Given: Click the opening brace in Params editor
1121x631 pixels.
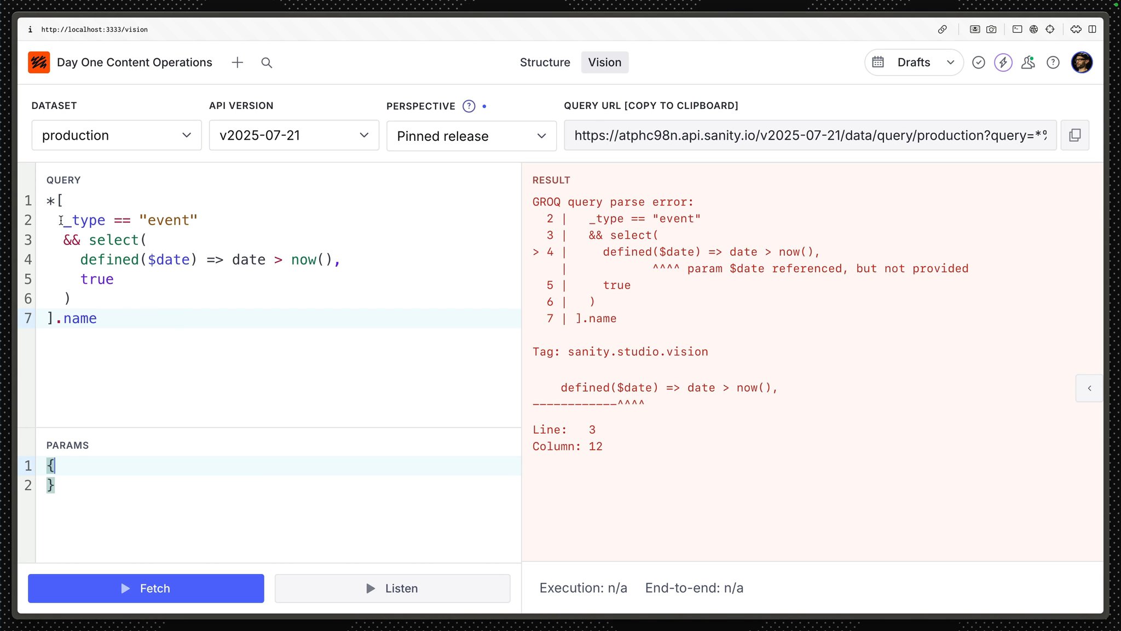Looking at the screenshot, I should point(50,466).
